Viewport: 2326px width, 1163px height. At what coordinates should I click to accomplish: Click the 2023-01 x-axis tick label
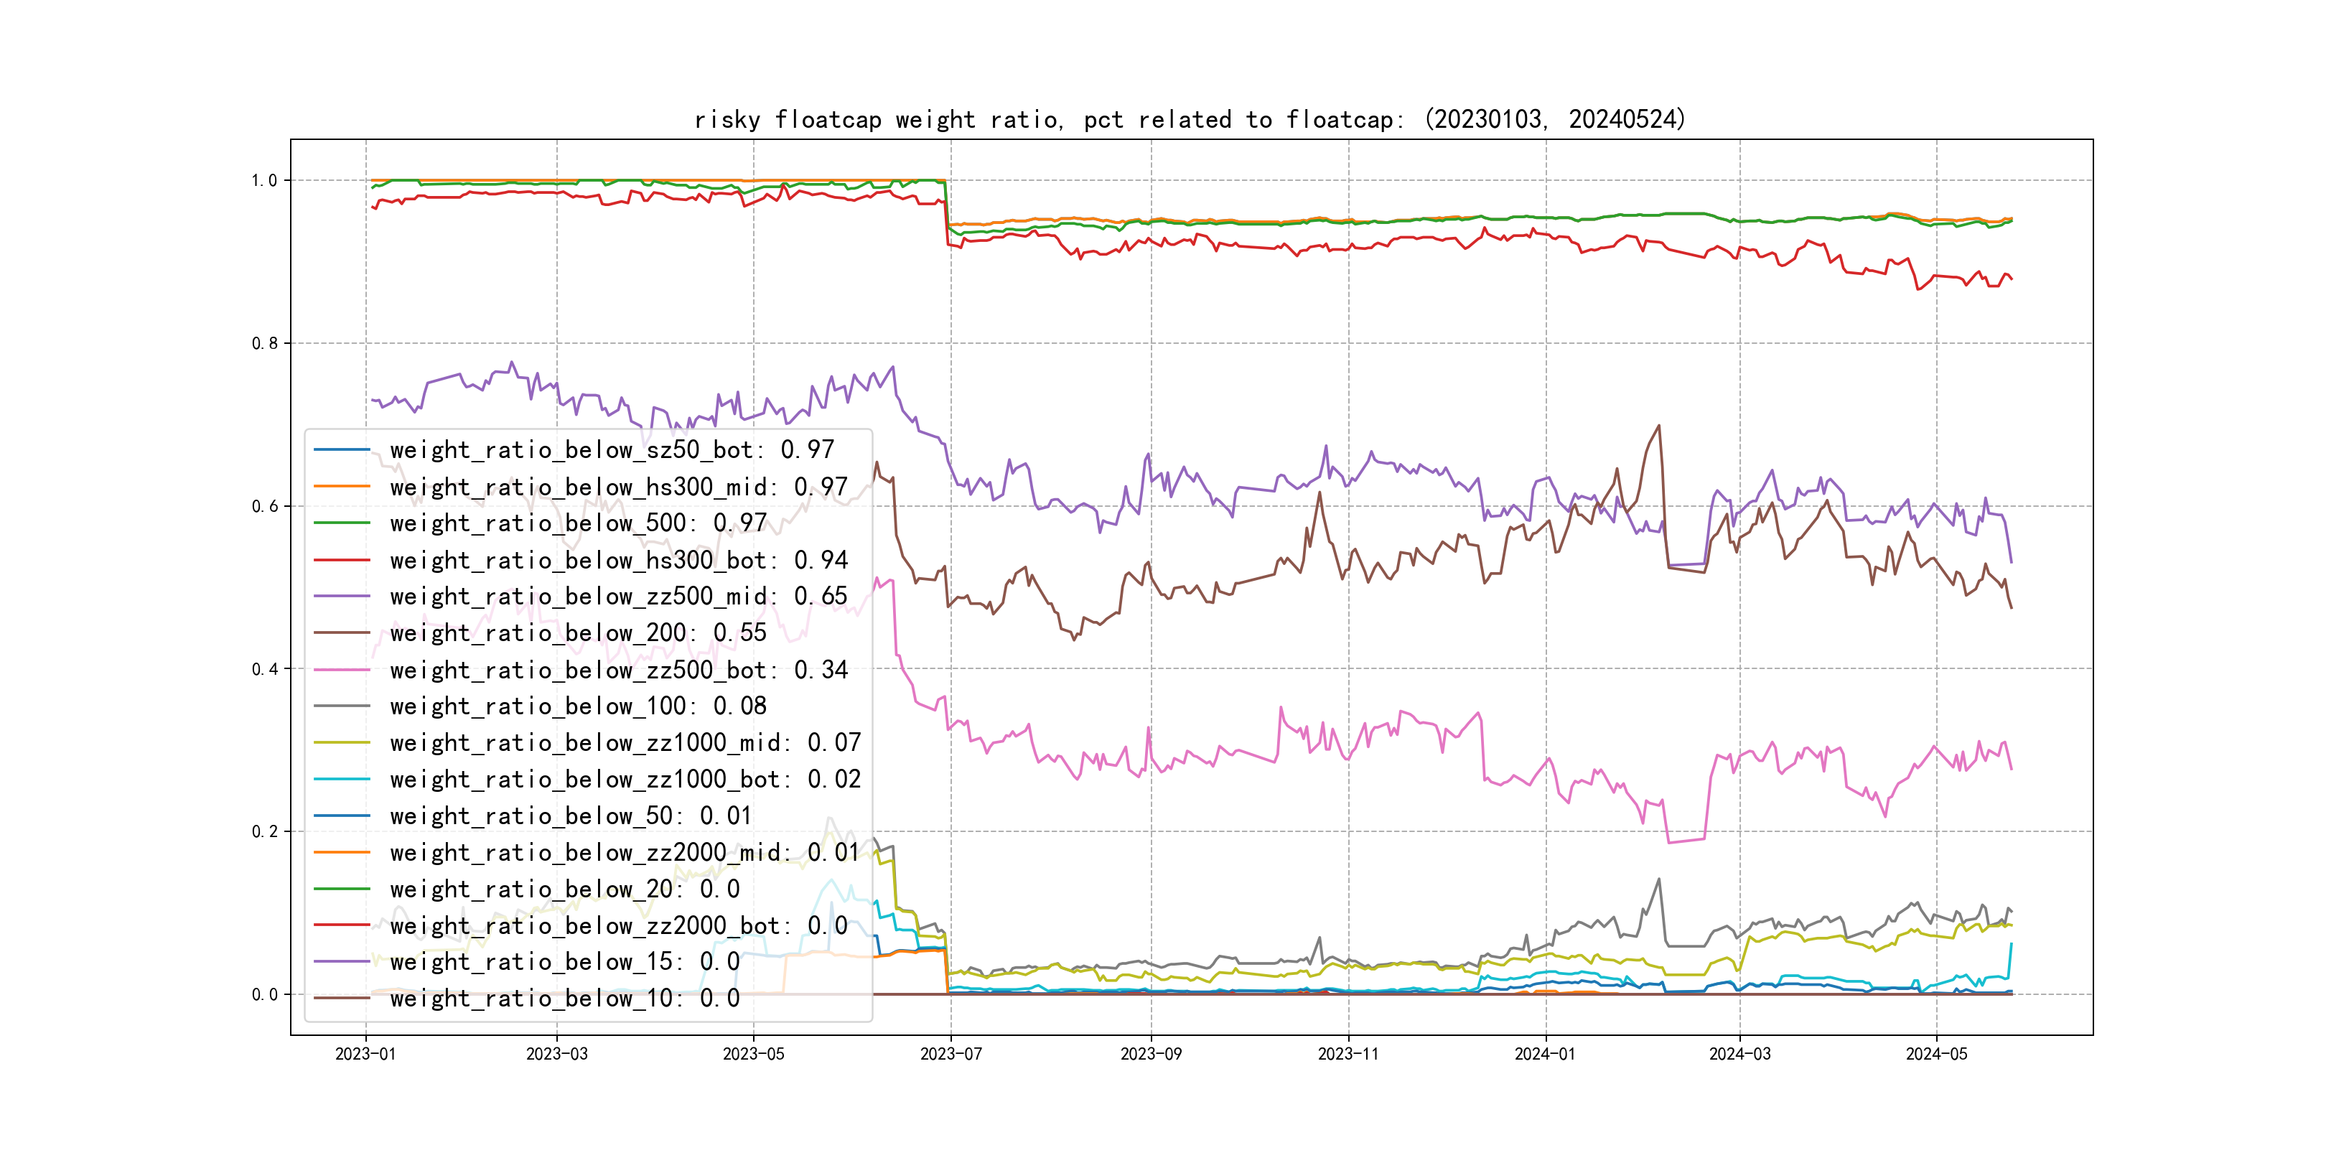(365, 1054)
